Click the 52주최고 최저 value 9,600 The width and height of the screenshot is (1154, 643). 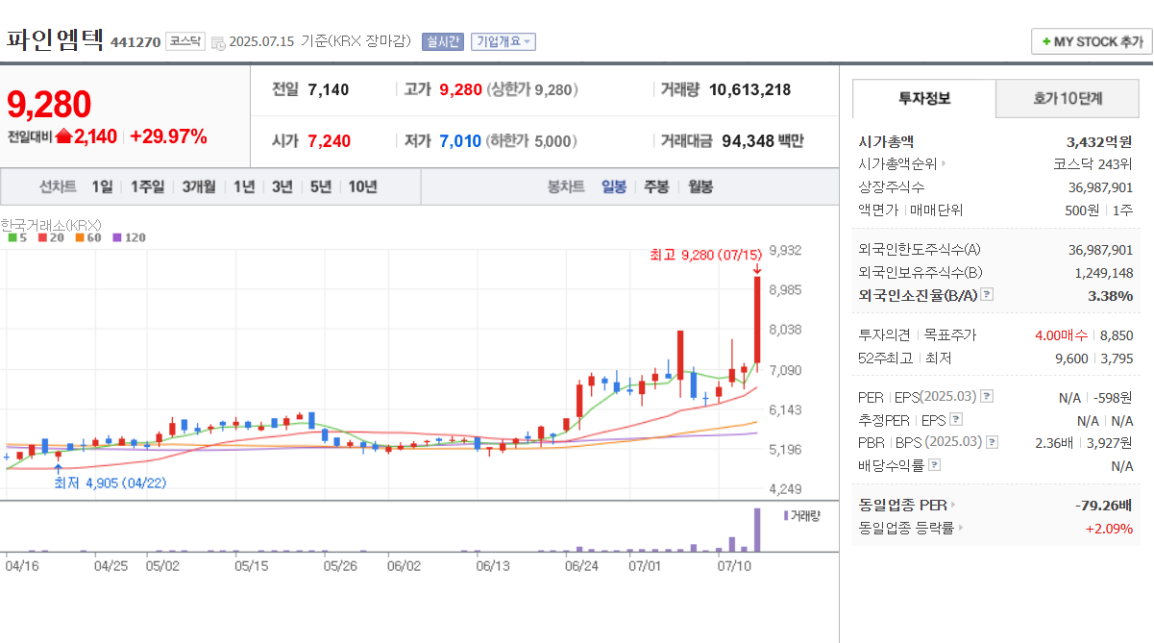pyautogui.click(x=1071, y=358)
